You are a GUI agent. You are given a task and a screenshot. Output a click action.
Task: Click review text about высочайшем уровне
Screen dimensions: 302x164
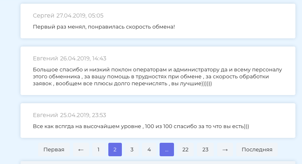tap(141, 126)
